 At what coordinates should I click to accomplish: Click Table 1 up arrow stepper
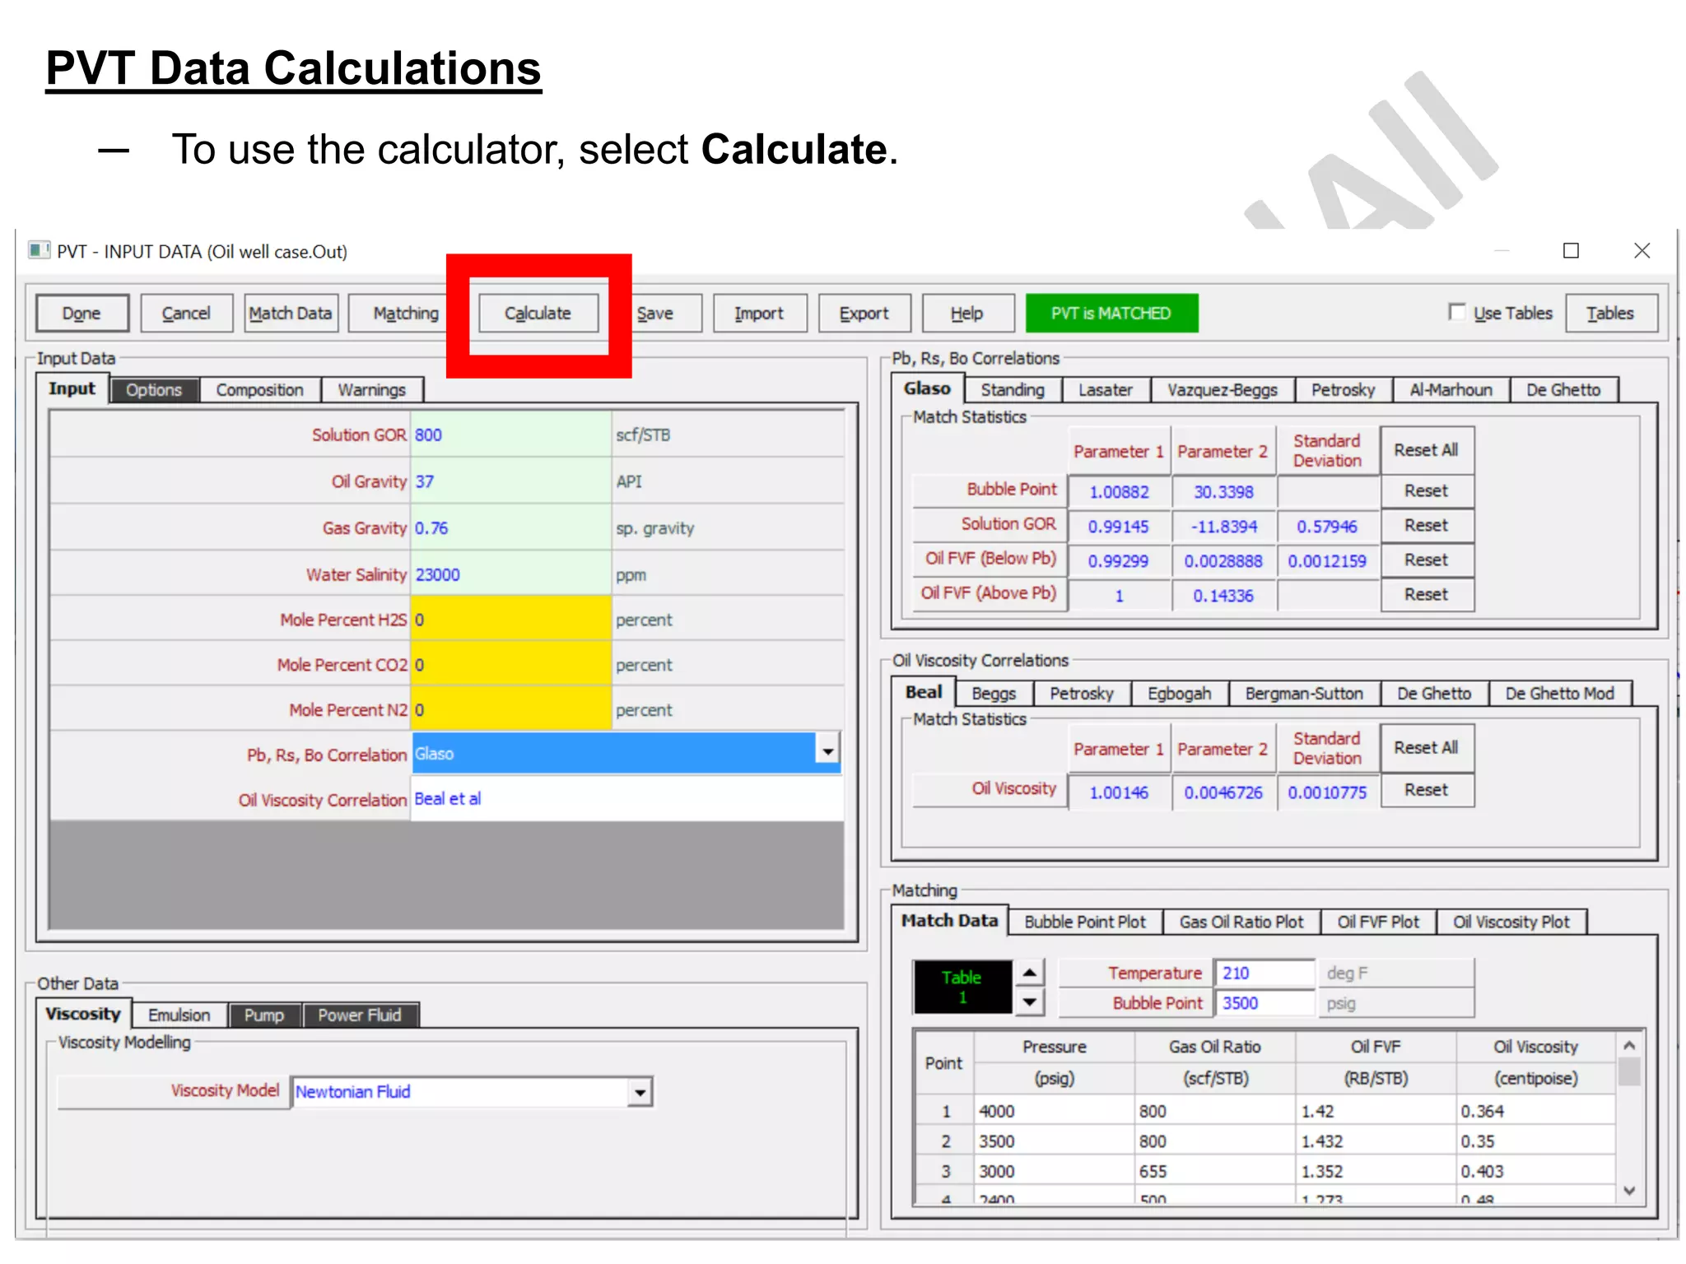click(x=1030, y=972)
